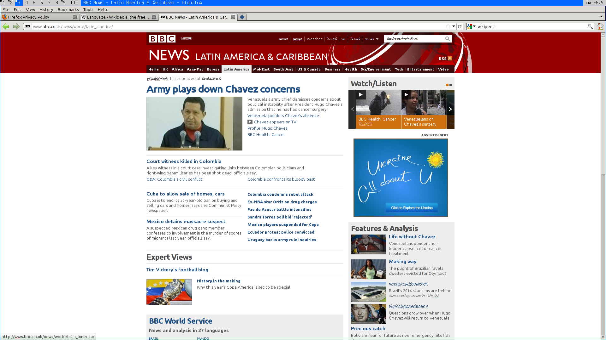Expand the list all tabs dropdown

pos(601,17)
